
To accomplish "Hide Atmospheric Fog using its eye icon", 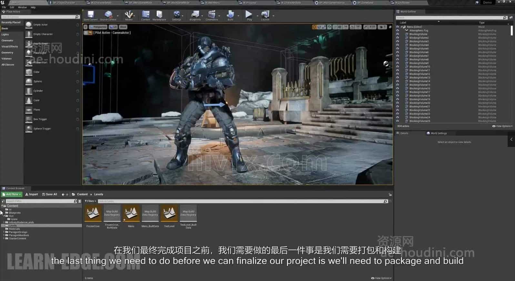I will 398,30.
